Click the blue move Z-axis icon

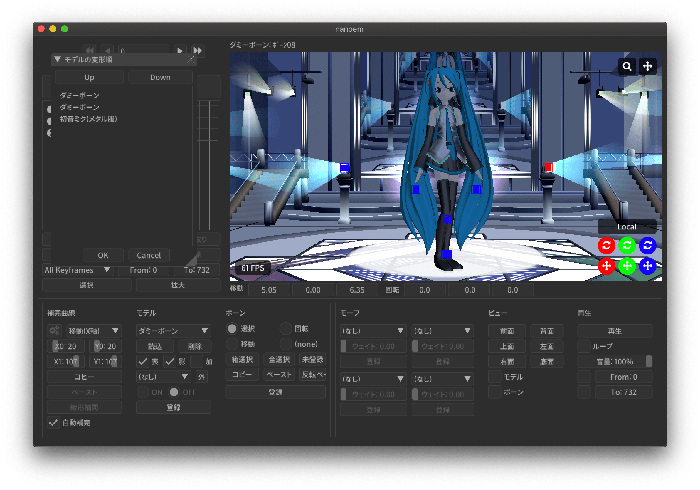647,266
